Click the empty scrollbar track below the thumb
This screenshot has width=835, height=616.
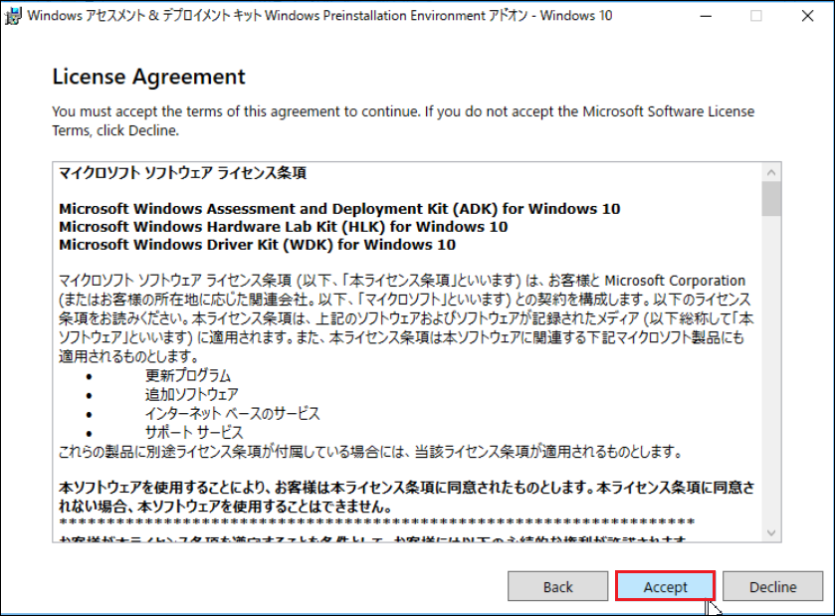click(x=770, y=378)
